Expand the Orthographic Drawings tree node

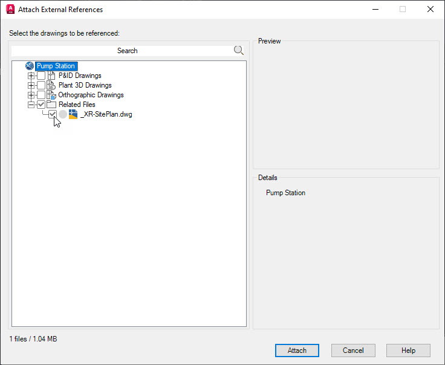(31, 95)
